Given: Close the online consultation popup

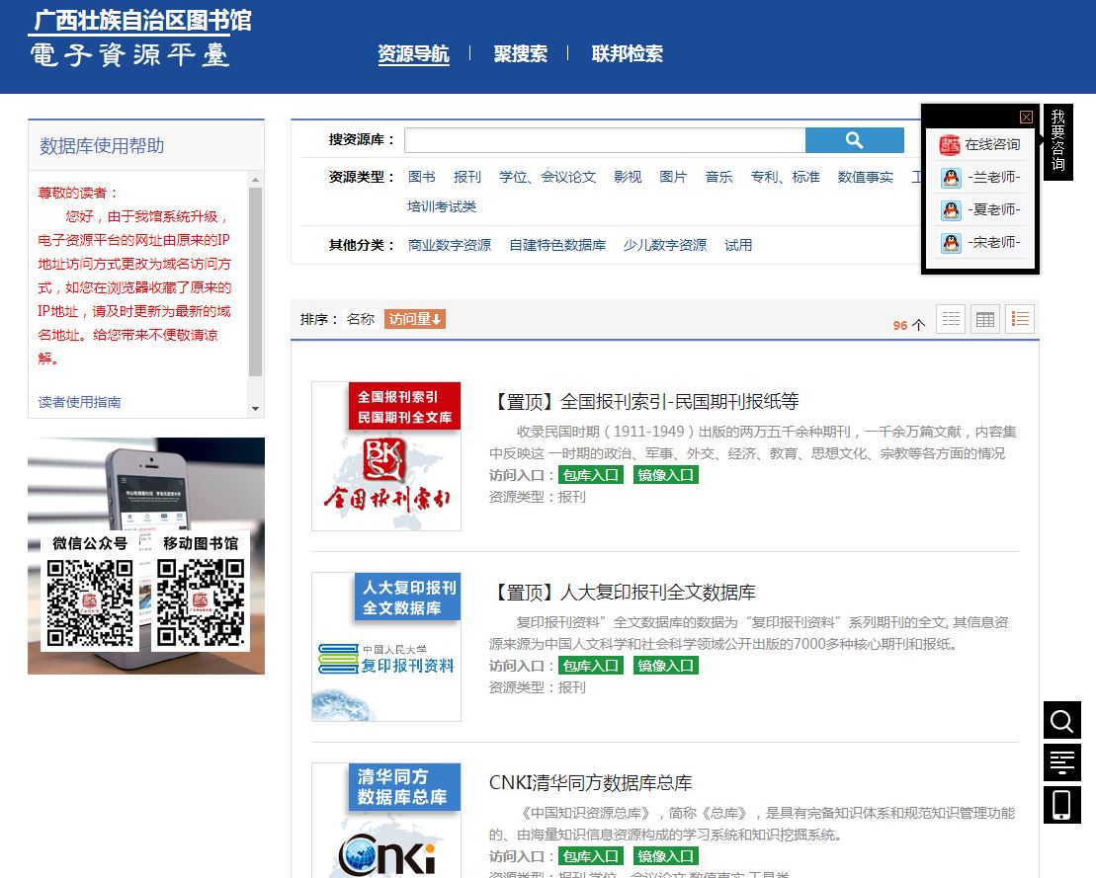Looking at the screenshot, I should [x=1026, y=117].
